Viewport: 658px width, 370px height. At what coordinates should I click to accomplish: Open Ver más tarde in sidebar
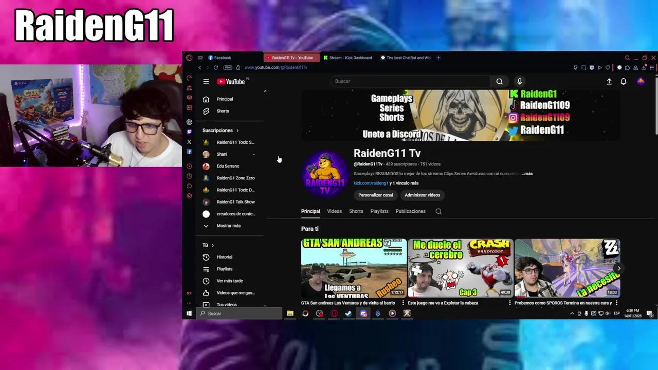tap(230, 281)
